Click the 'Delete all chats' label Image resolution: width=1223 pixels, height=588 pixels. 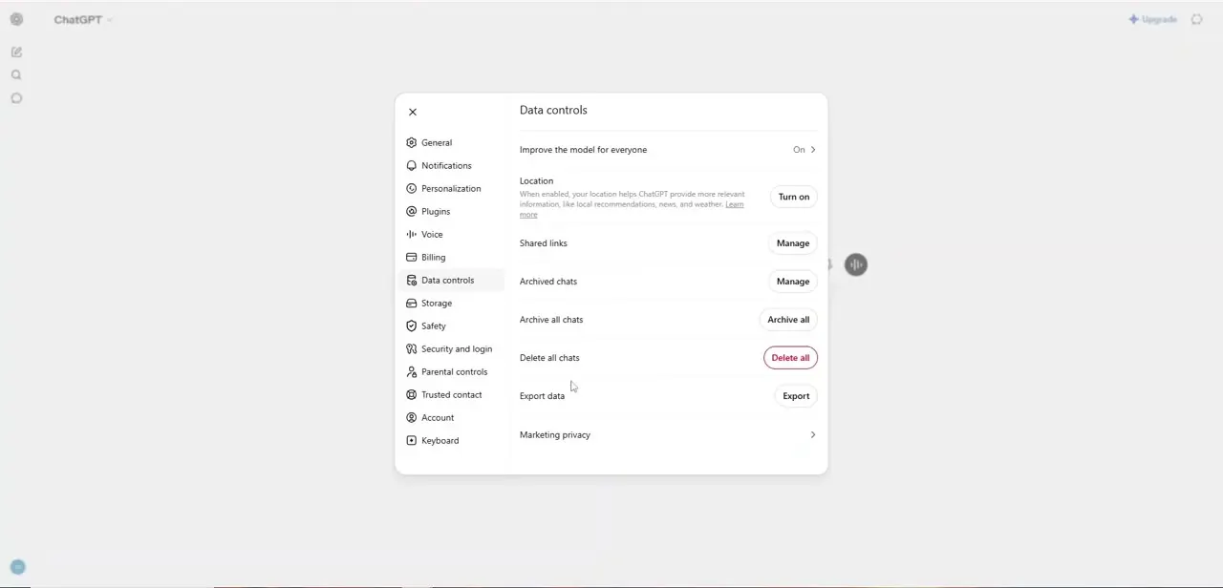[x=549, y=358]
